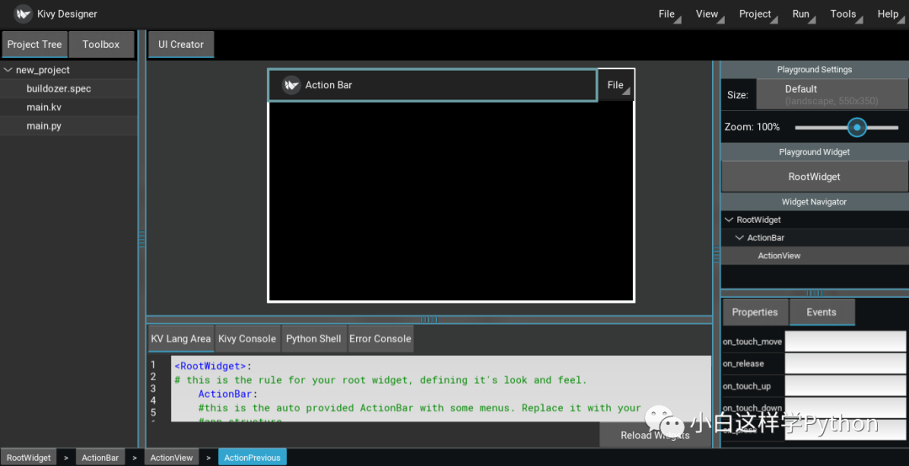Click the File dropdown in playground preview
This screenshot has width=909, height=466.
coord(615,85)
